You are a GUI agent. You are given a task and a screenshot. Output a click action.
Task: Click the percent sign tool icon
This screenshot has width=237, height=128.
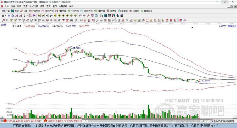[127, 20]
